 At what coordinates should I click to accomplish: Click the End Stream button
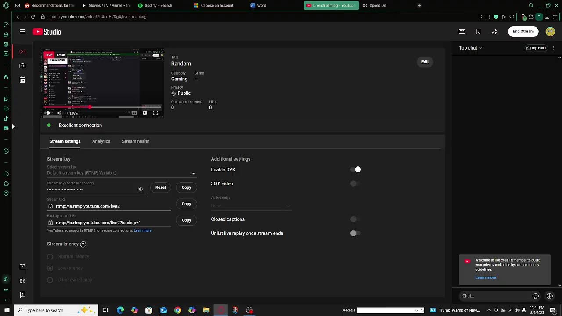click(523, 32)
